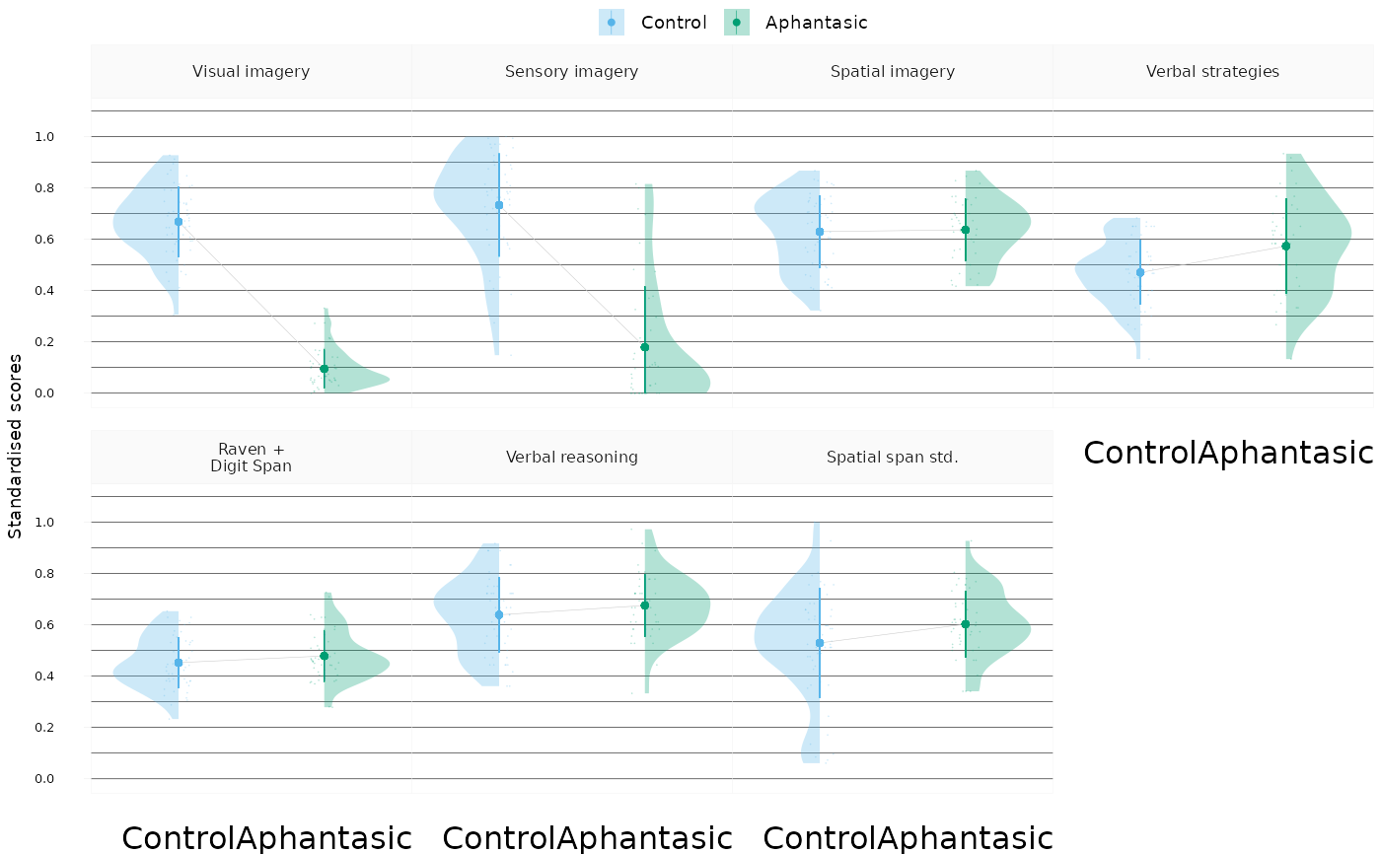Click the Aphantasic legend color swatch

[x=736, y=23]
